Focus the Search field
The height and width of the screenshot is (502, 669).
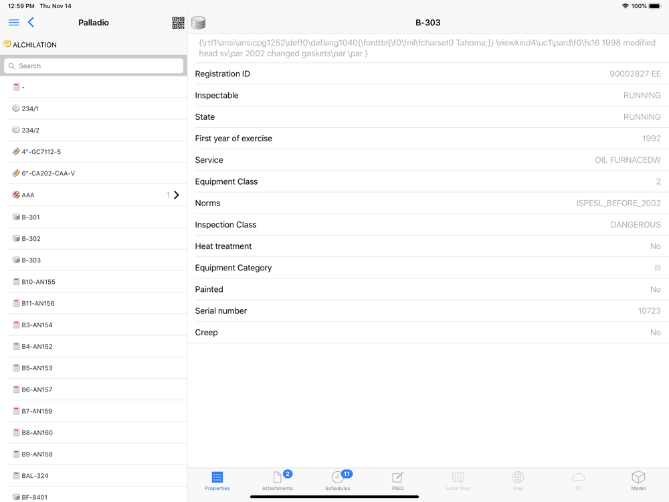94,66
